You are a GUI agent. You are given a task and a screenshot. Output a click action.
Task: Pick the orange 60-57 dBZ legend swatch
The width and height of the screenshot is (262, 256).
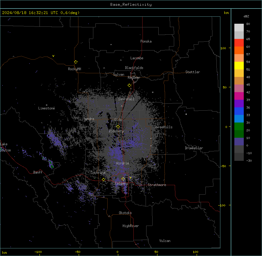[x=239, y=50]
